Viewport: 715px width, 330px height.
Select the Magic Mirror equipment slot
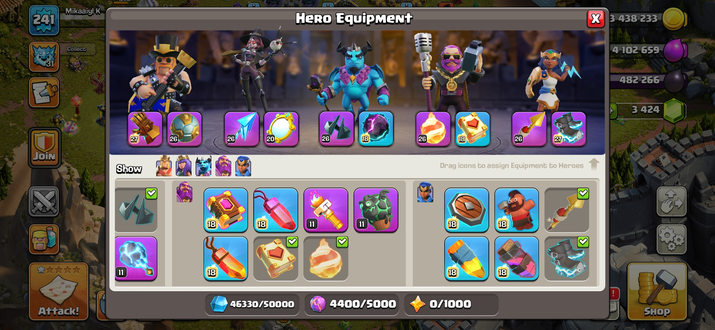point(281,129)
